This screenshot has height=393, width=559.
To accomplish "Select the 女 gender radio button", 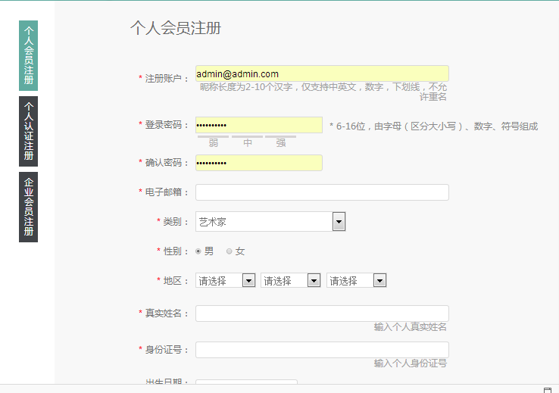I will (230, 251).
